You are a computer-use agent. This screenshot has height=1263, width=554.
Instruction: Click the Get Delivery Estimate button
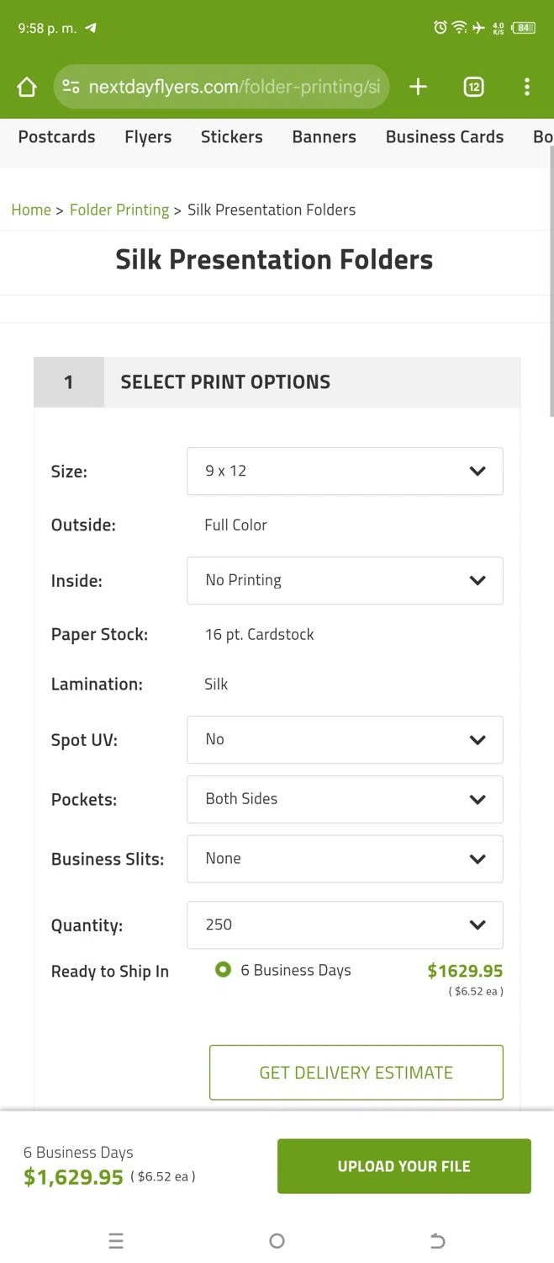[x=356, y=1073]
